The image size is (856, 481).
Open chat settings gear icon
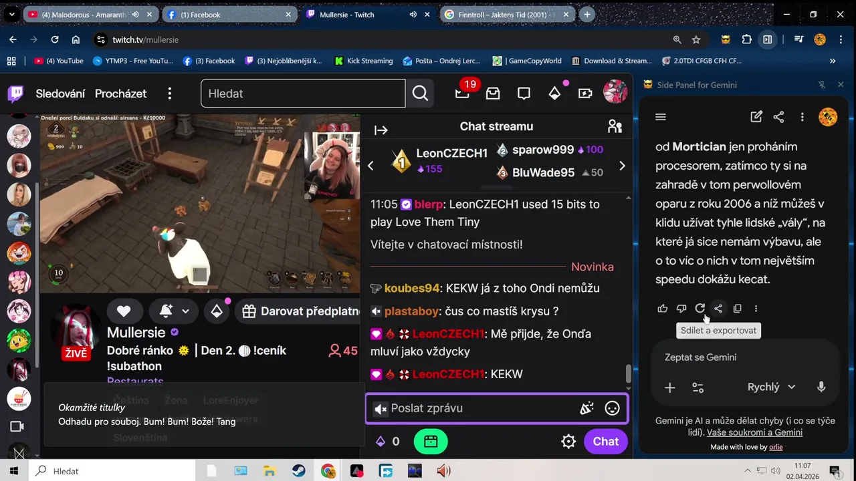(568, 442)
